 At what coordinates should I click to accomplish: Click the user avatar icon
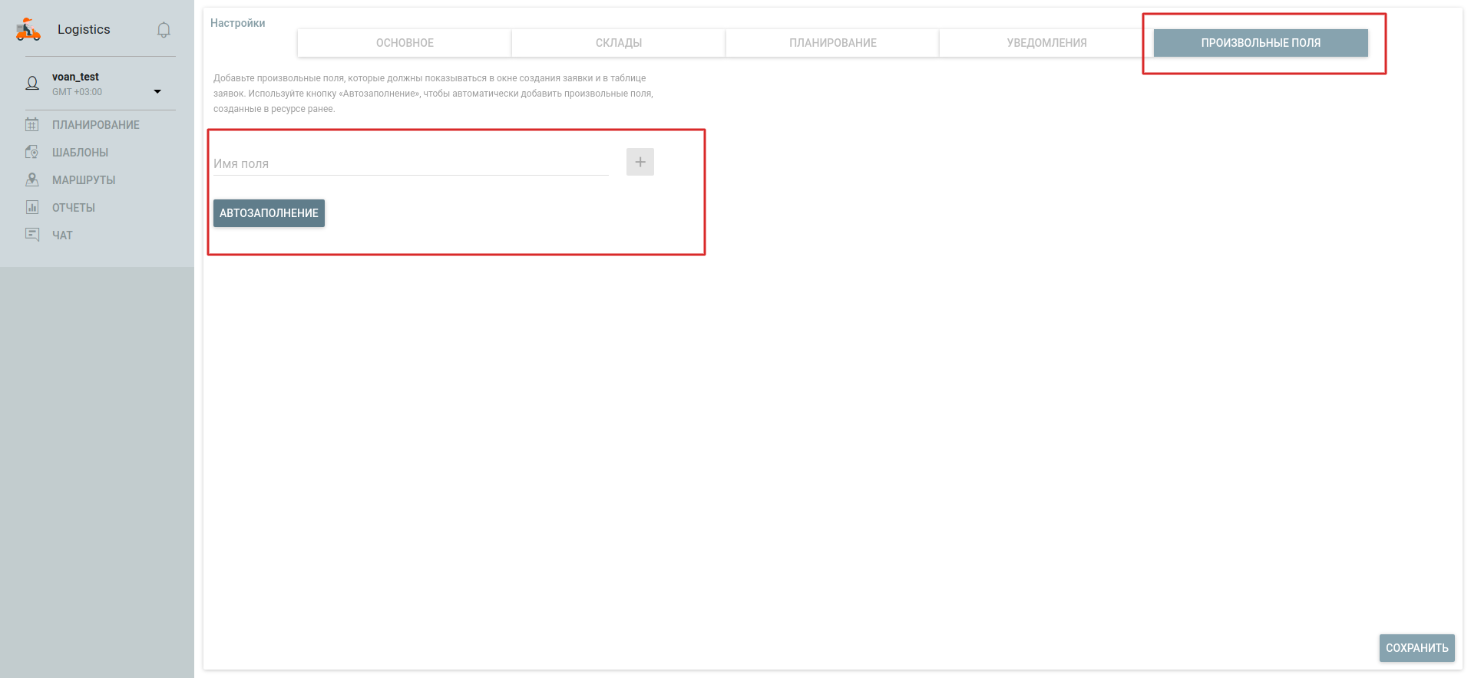point(32,84)
